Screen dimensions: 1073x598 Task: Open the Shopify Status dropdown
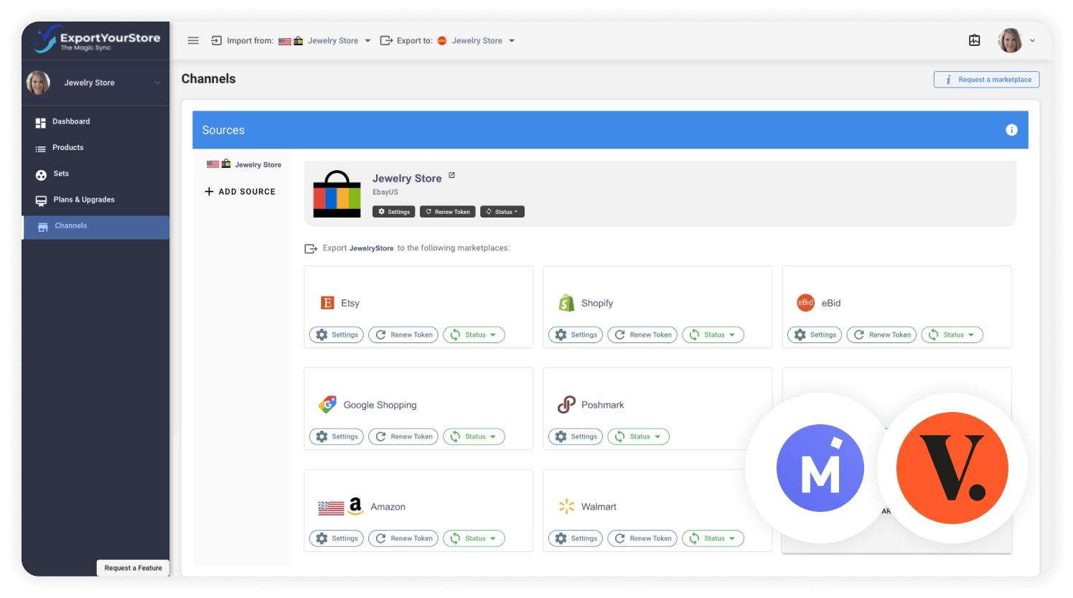click(x=713, y=335)
